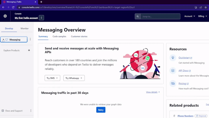The image size is (209, 118).
Task: Click the Messaging traffic in past 30 days heading
Action: 65,93
